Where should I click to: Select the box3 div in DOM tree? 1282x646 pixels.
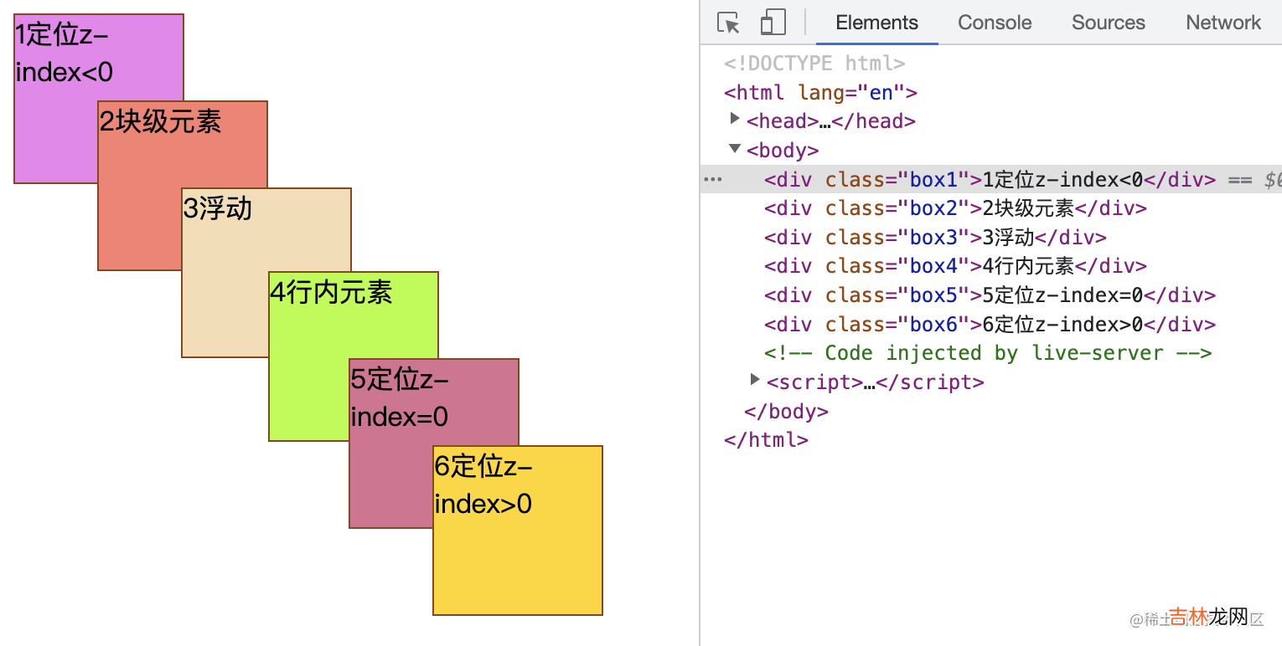[934, 238]
